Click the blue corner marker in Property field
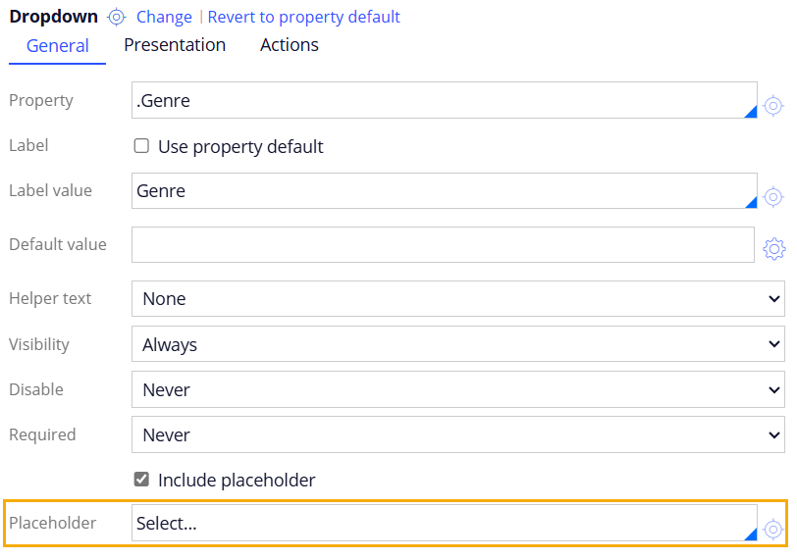The height and width of the screenshot is (560, 797). coord(751,112)
